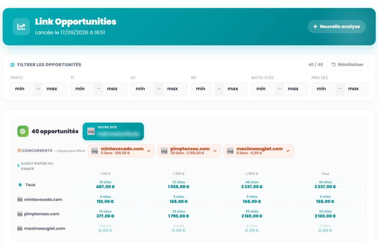The image size is (378, 245).
Task: Toggle the pimptonseo.com competitor filter chip
Action: click(x=189, y=151)
